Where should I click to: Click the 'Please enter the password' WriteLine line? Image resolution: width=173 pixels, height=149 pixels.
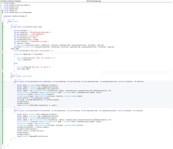tap(33, 51)
